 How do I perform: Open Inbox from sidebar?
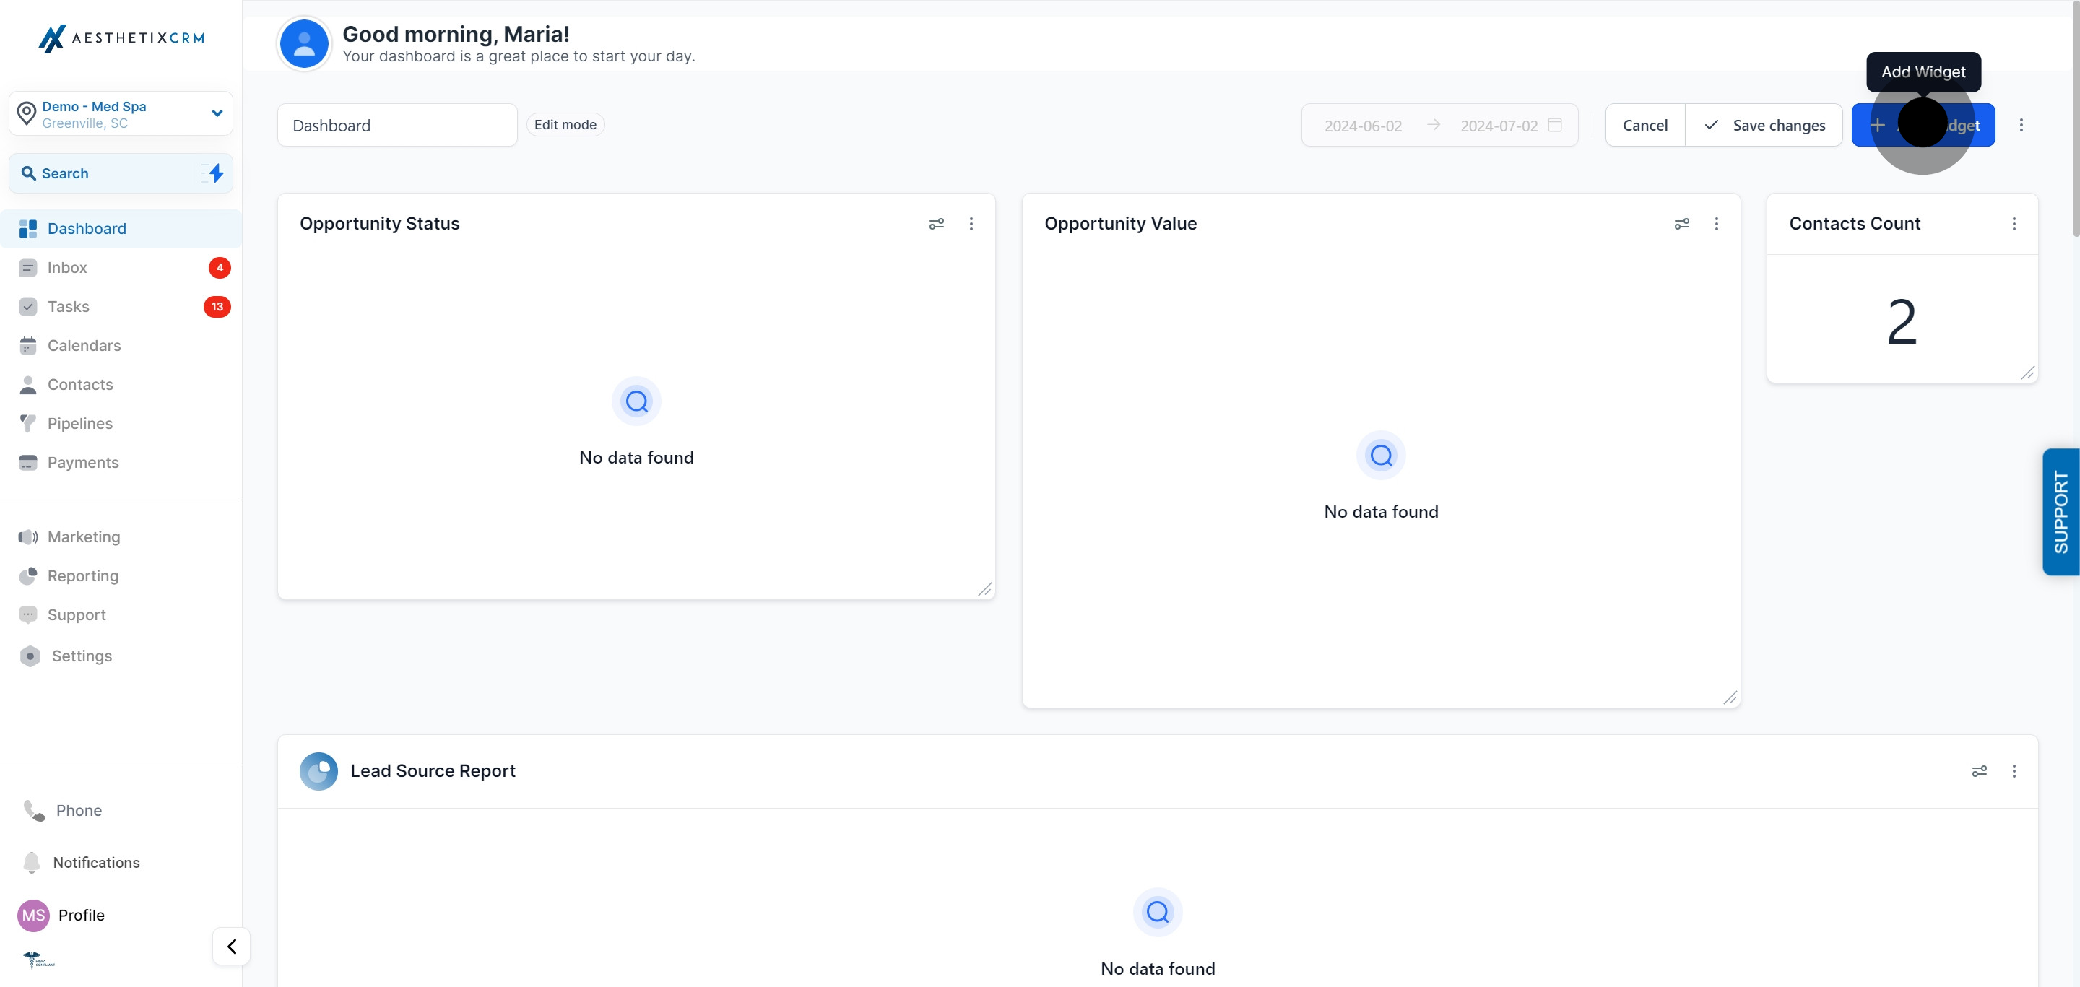67,267
